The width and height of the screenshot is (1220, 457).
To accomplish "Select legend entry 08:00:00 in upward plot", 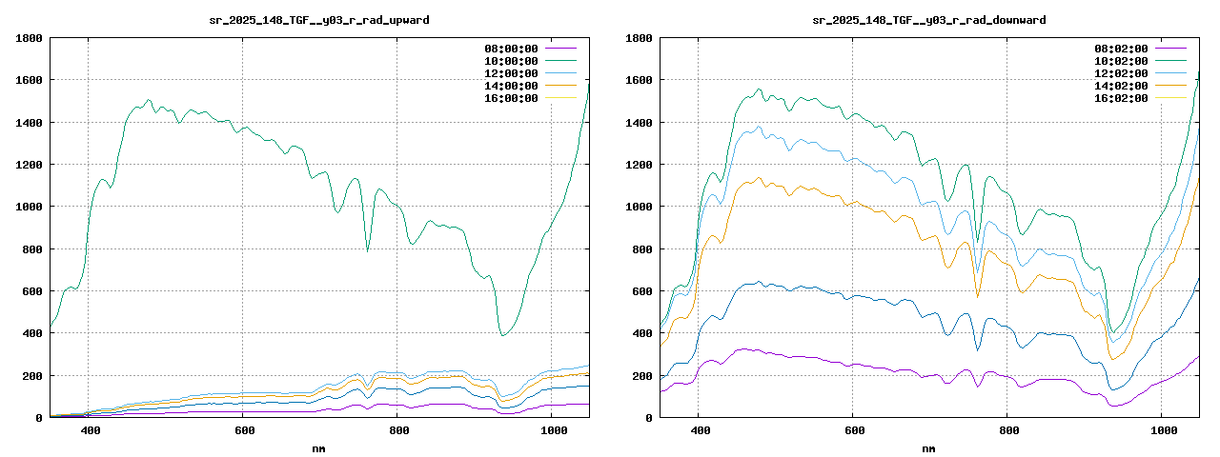I will (511, 49).
